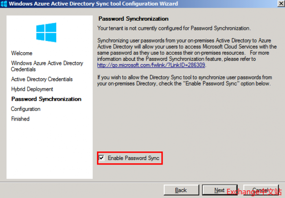Viewport: 285px width, 198px height.
Task: Open the Configuration step in the sidebar
Action: click(x=26, y=109)
